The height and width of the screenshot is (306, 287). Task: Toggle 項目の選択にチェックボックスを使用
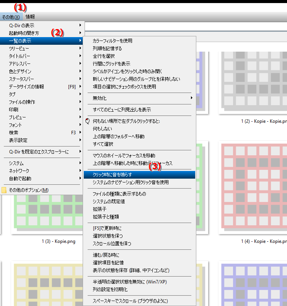pyautogui.click(x=139, y=86)
